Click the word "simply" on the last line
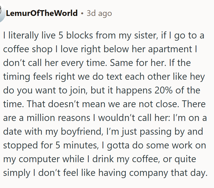 [17, 173]
